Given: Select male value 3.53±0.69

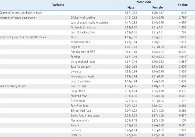Looking at the screenshot, I should tap(131, 52).
